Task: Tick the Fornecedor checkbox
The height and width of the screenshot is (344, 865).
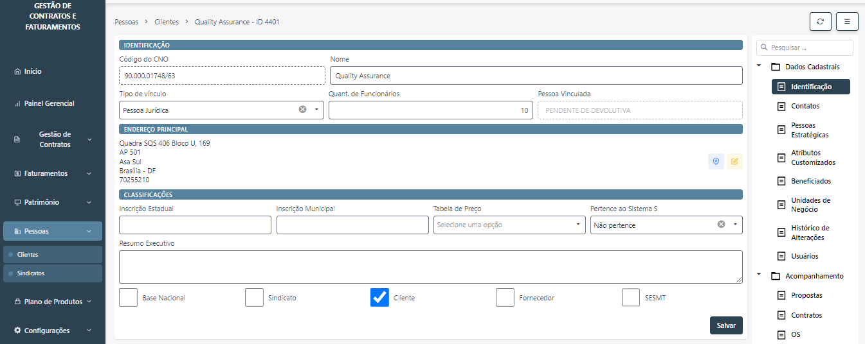Action: coord(505,298)
